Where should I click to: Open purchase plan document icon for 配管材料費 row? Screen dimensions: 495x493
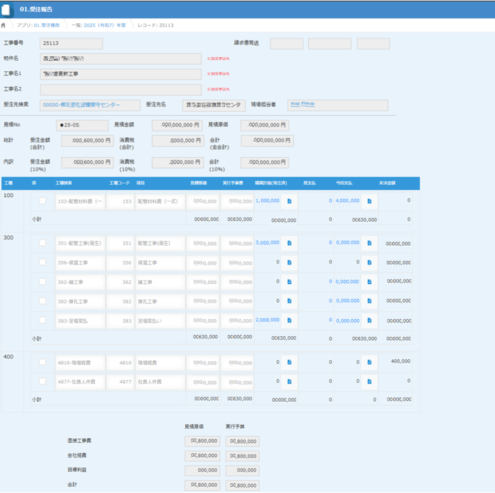(289, 201)
